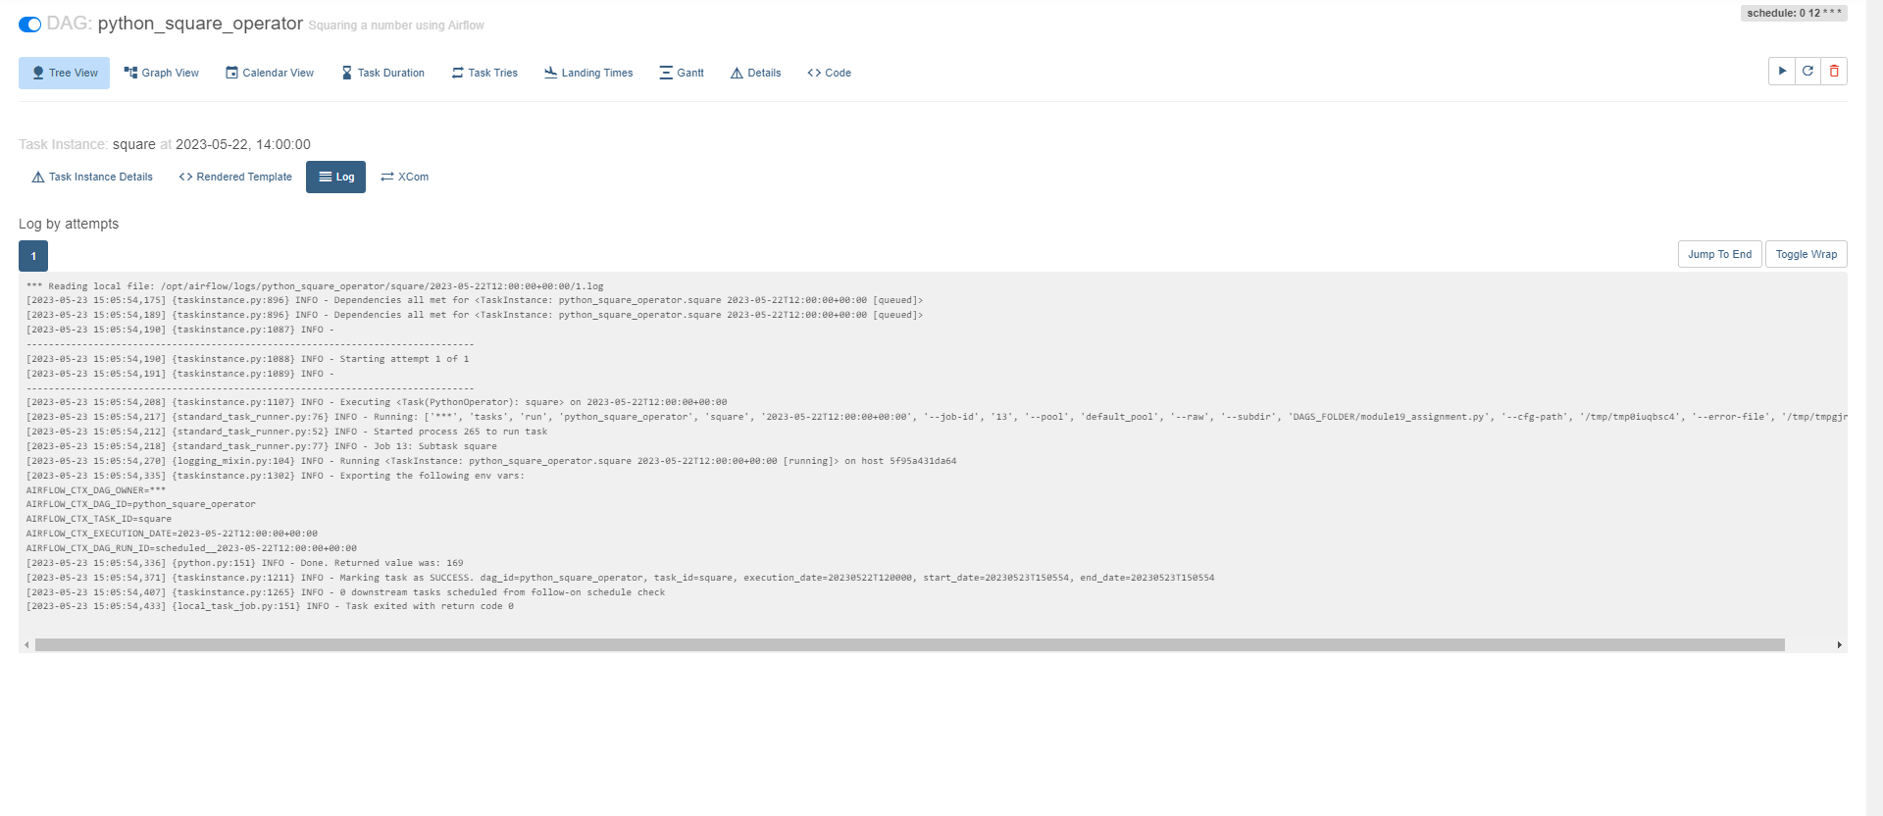Click the AIRFLOW_CTX_DAG_RUN_ID log line

tap(191, 549)
